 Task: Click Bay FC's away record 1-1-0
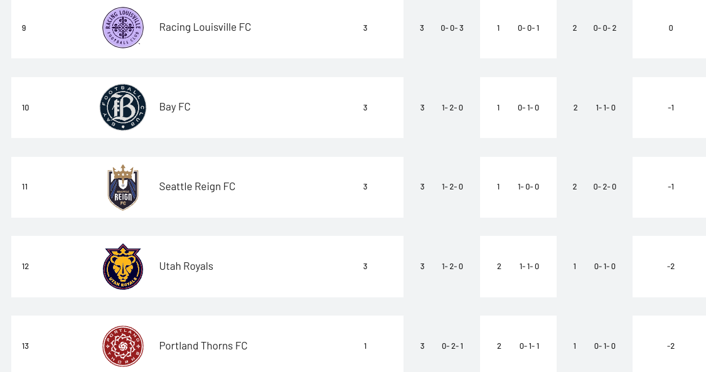(x=606, y=107)
